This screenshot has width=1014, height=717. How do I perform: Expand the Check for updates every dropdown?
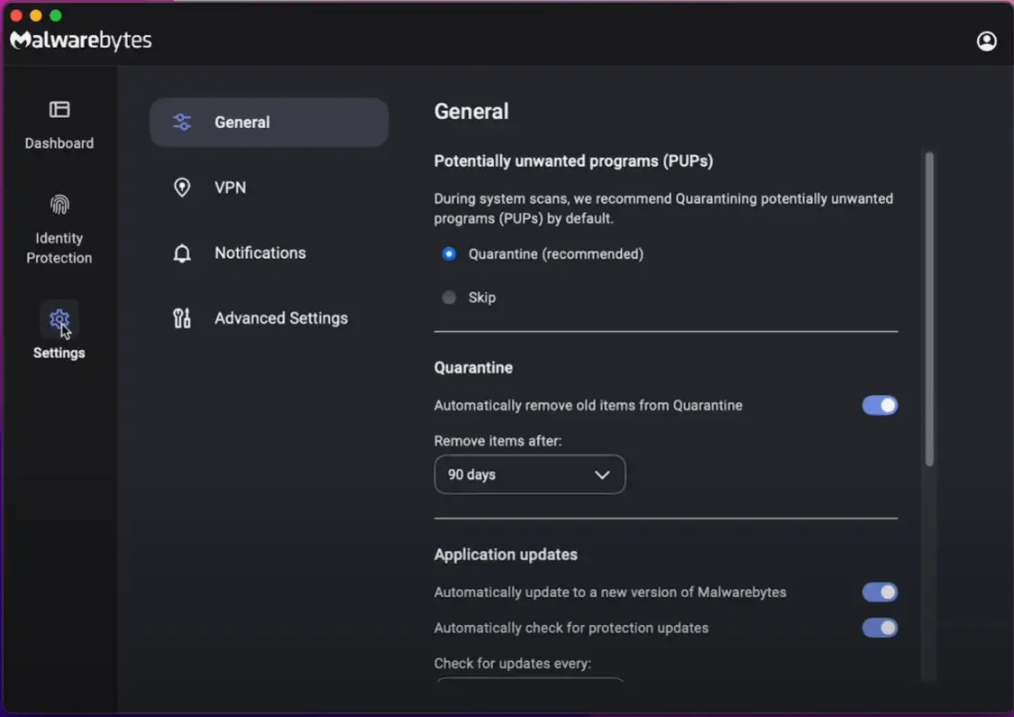click(530, 680)
